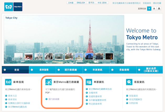
Task: Select the night Tokyo Tower thumbnail
Action: (109, 56)
